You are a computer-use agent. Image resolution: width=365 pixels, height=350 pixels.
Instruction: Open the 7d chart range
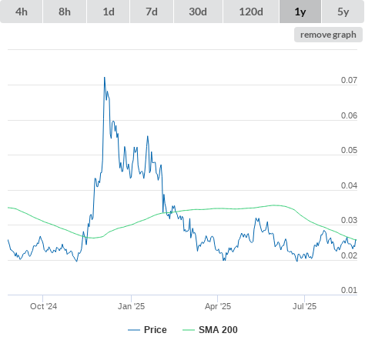coord(152,12)
